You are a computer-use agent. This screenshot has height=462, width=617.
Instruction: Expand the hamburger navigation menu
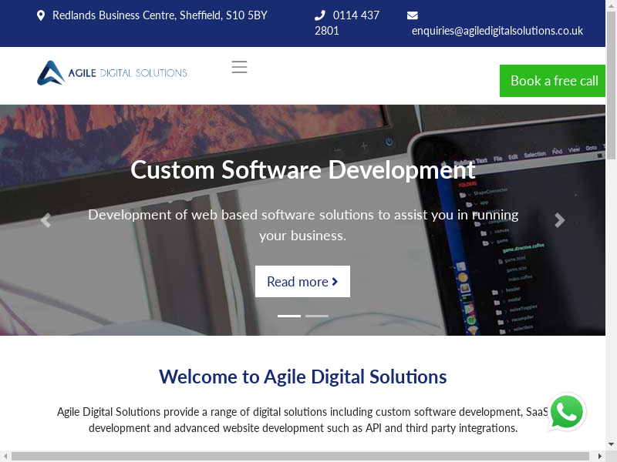(239, 67)
